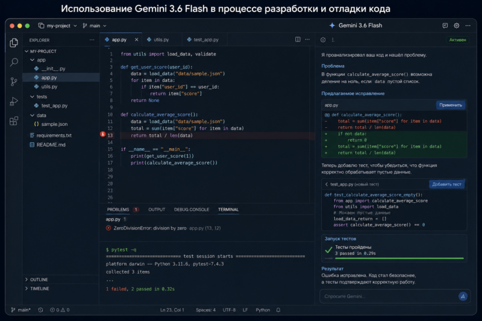
Task: Click the Gemini sparkle logo icon
Action: point(332,25)
